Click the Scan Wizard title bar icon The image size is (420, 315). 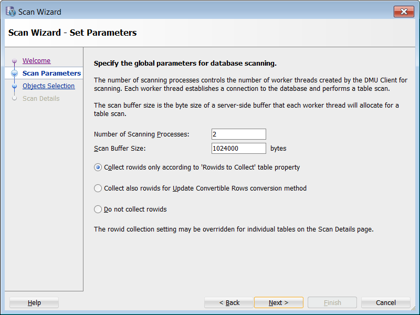tap(10, 11)
